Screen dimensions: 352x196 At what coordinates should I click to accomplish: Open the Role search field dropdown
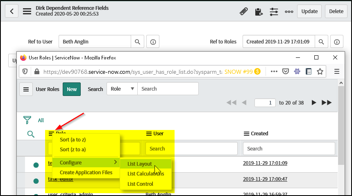tap(122, 89)
